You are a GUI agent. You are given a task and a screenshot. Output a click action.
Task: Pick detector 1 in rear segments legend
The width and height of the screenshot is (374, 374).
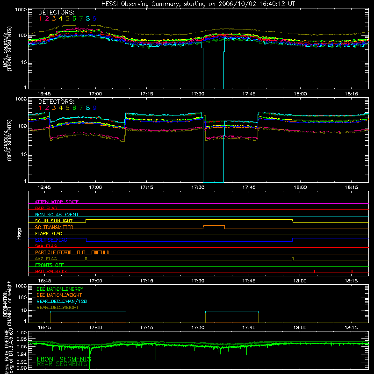tap(40, 108)
